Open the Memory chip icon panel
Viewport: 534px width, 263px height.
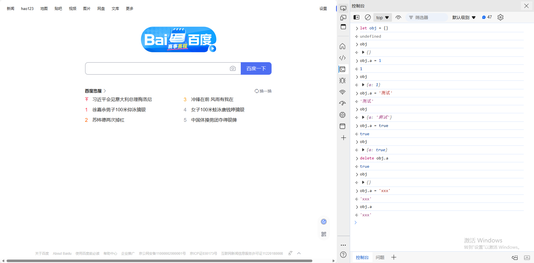(343, 115)
